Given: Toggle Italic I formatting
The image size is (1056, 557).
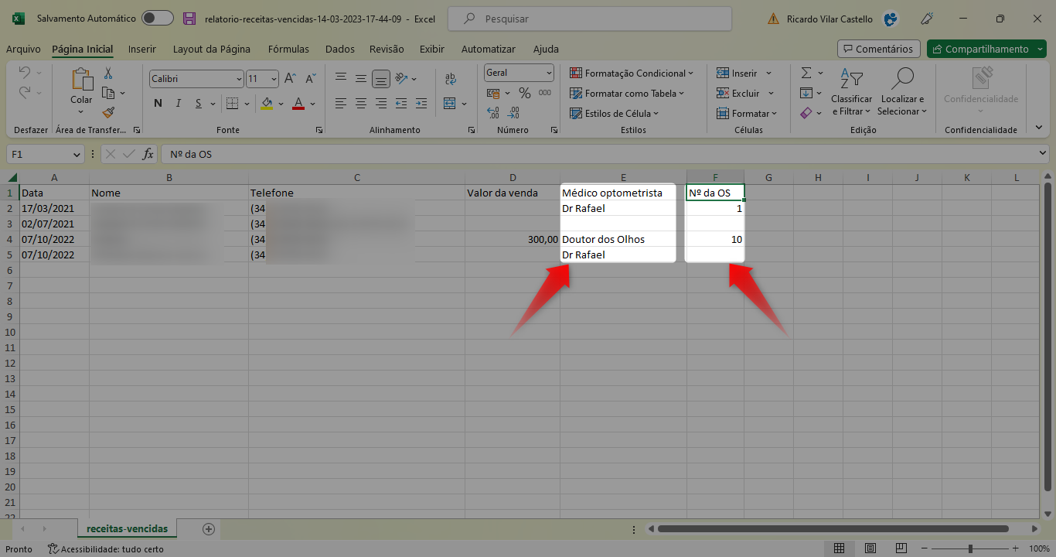Looking at the screenshot, I should tap(179, 104).
